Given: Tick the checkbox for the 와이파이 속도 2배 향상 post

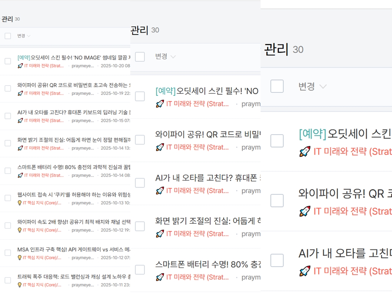Looking at the screenshot, I should (x=8, y=226).
